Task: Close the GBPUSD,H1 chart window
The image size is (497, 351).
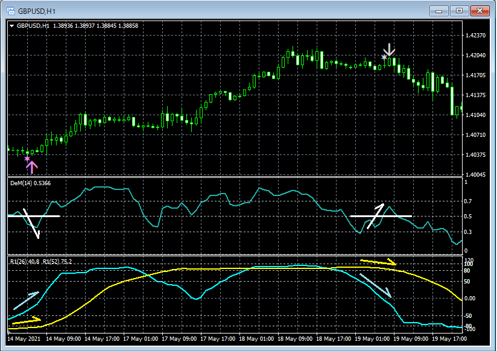Action: point(480,11)
